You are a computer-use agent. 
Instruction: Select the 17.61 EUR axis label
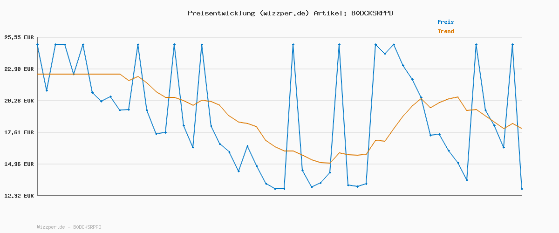(x=19, y=132)
